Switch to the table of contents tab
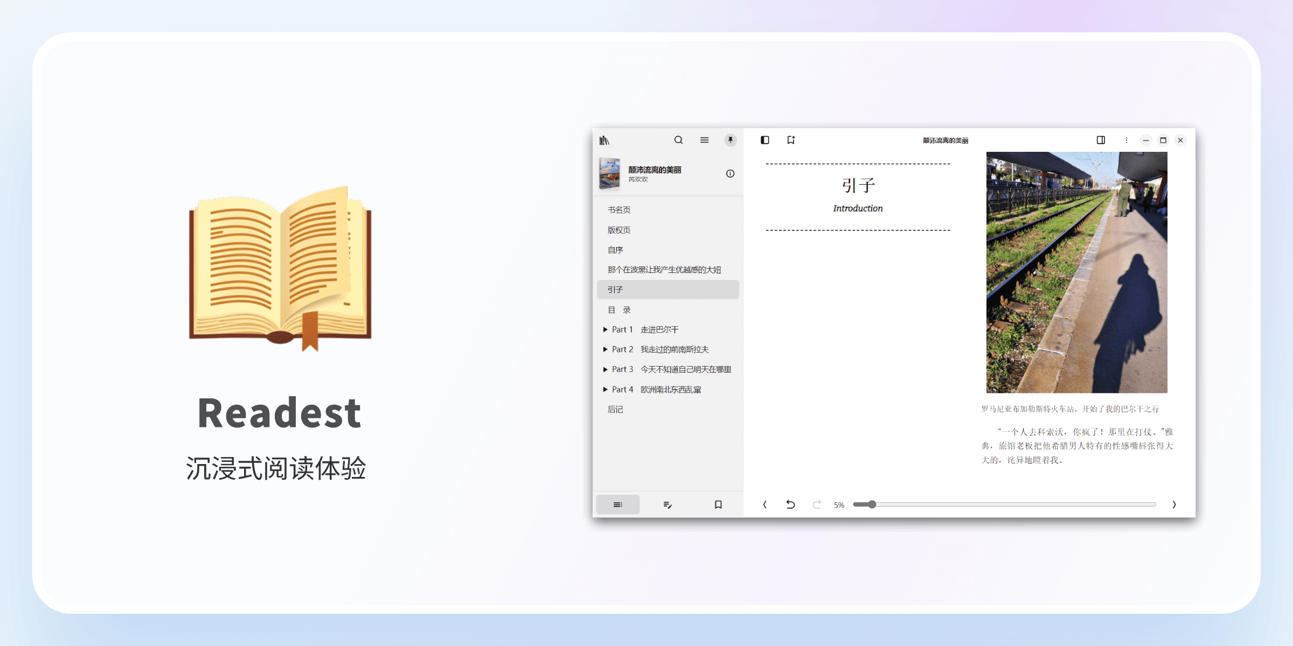The width and height of the screenshot is (1293, 646). pos(617,504)
